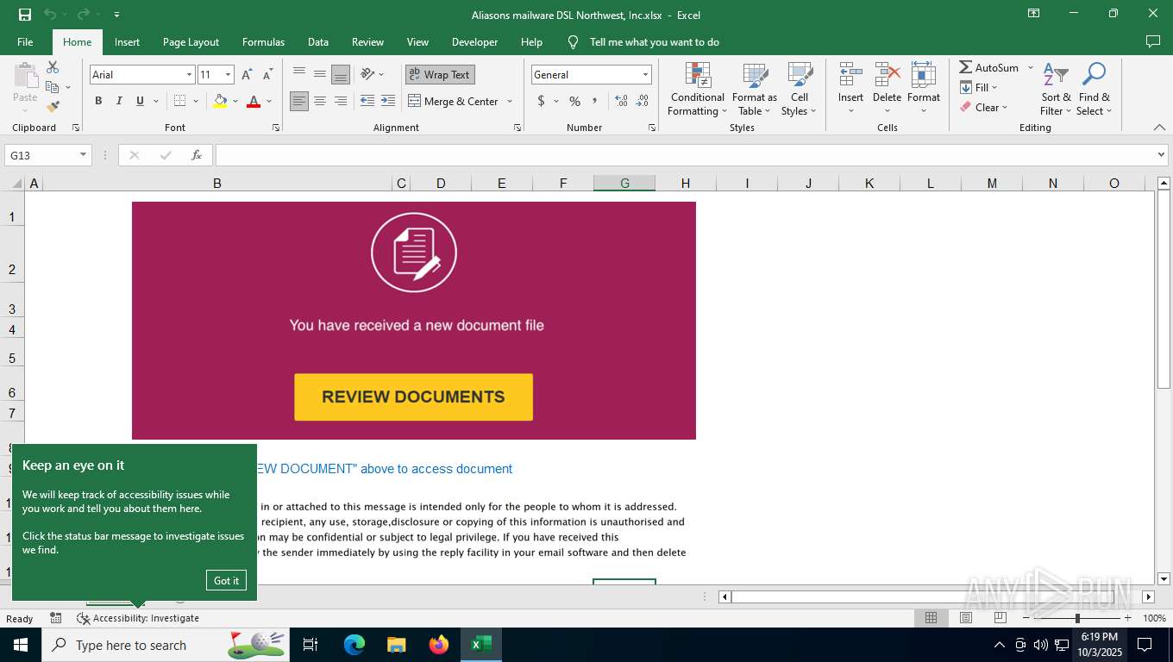
Task: Toggle Bold formatting
Action: click(x=98, y=101)
